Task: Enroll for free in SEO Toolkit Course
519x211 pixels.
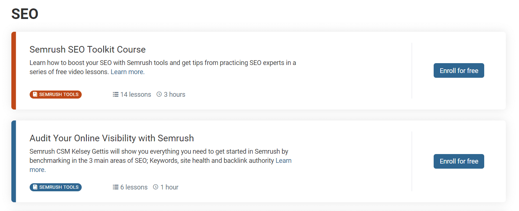Action: point(459,70)
